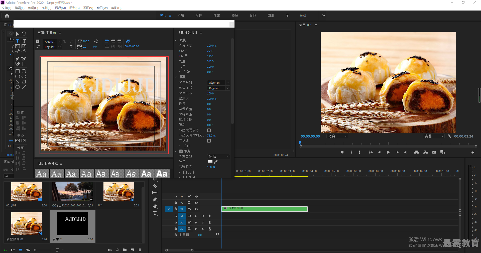
Task: Create New Bin folder icon
Action: coord(125,250)
